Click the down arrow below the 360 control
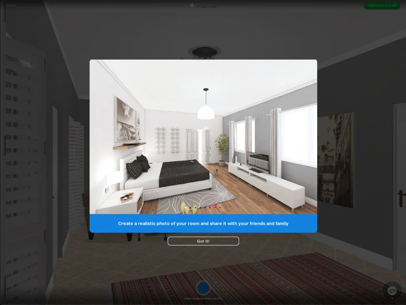The height and width of the screenshot is (305, 406). [392, 298]
